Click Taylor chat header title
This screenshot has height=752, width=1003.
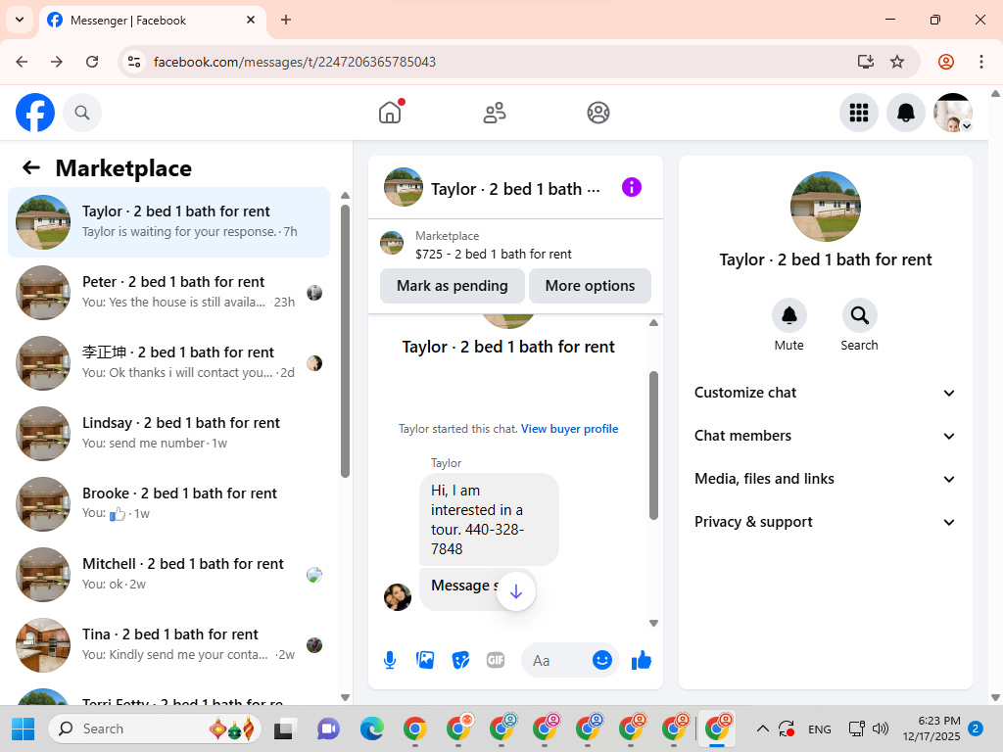coord(515,189)
